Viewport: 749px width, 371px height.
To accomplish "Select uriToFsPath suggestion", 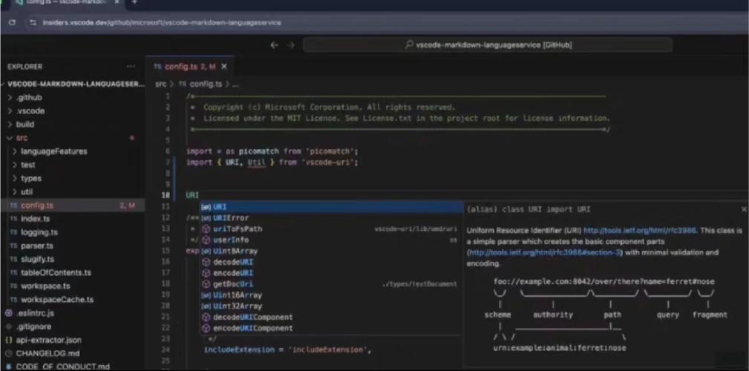I will (x=332, y=229).
